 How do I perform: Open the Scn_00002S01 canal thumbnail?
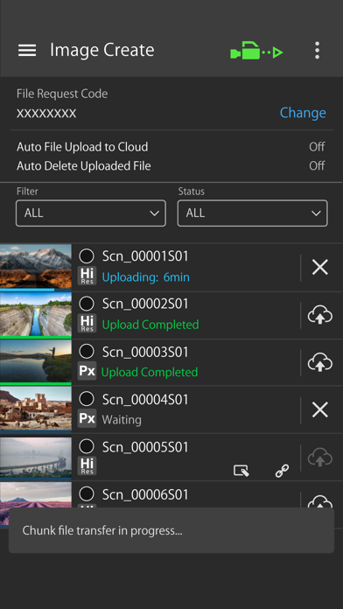coord(36,314)
